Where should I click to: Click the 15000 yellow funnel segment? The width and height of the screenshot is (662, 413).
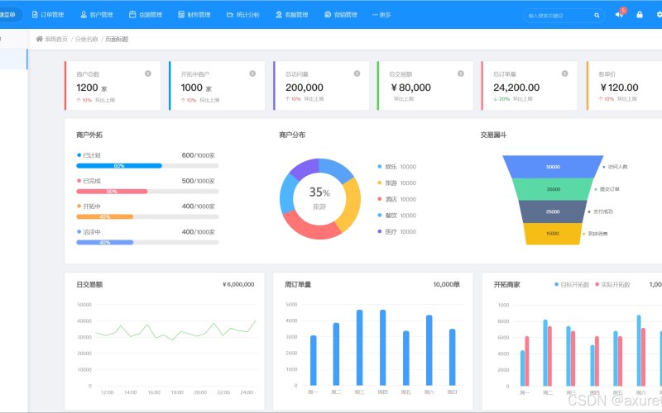[553, 234]
